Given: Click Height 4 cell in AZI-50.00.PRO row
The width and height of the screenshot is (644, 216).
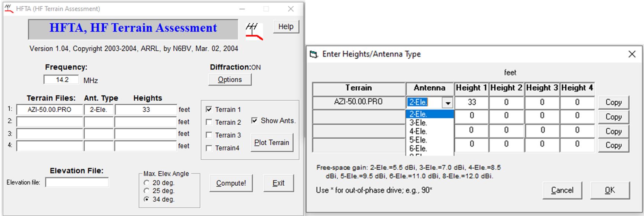Looking at the screenshot, I should [577, 102].
